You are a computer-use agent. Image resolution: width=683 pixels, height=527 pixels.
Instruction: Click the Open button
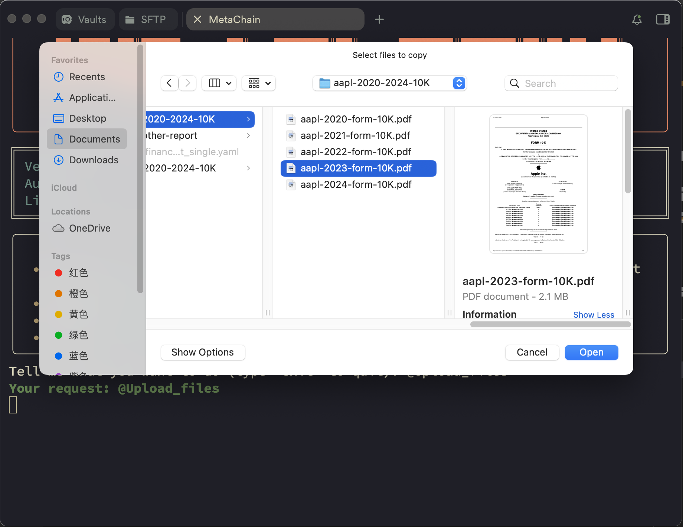(591, 352)
